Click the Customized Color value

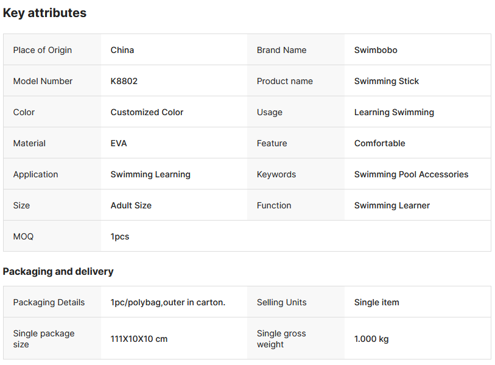pos(147,112)
